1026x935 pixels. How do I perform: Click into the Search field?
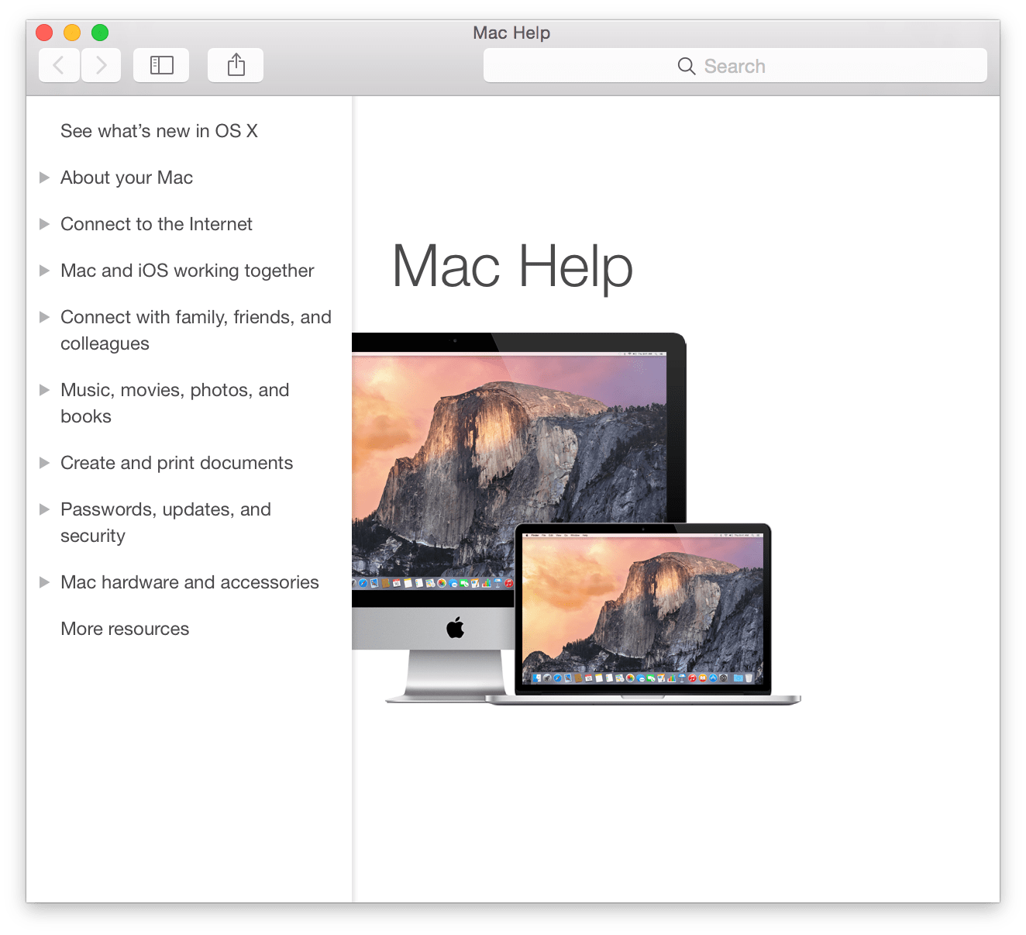pyautogui.click(x=735, y=65)
